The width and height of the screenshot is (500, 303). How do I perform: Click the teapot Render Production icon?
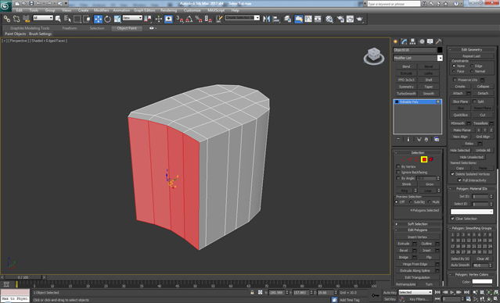360,19
